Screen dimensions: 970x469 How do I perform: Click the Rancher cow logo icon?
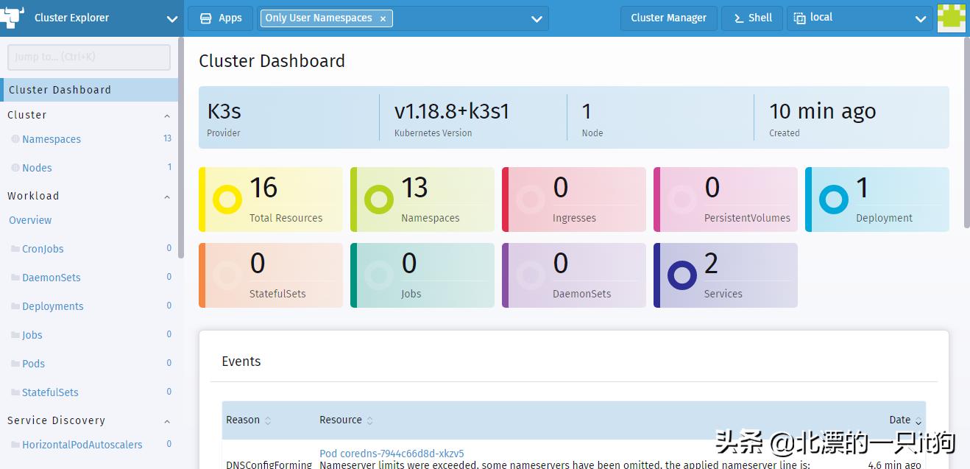13,18
